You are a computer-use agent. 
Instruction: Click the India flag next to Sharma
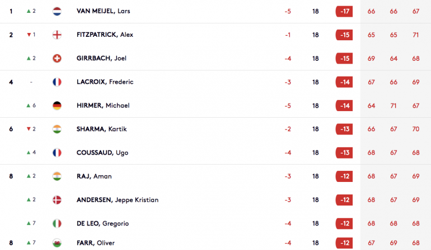pos(57,129)
